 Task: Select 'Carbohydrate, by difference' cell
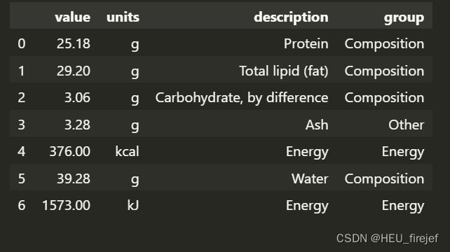(242, 98)
